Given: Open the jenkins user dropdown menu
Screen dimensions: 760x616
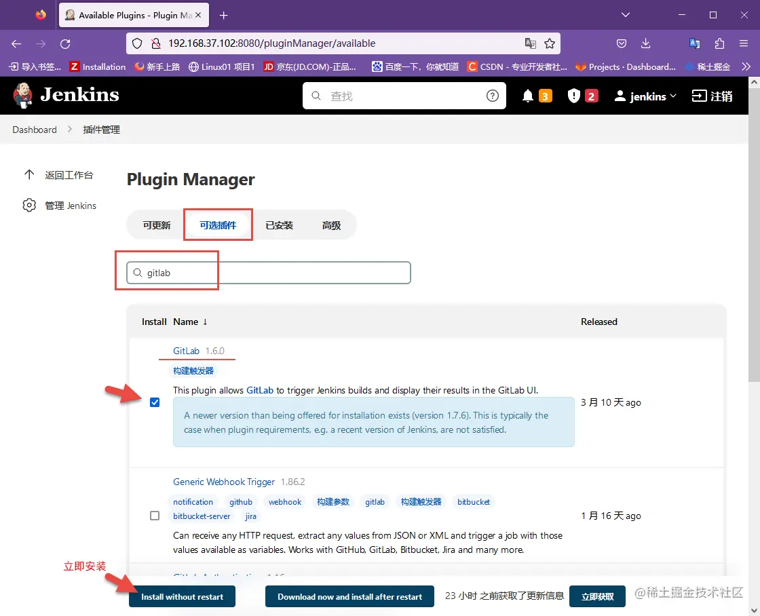Looking at the screenshot, I should [x=645, y=96].
